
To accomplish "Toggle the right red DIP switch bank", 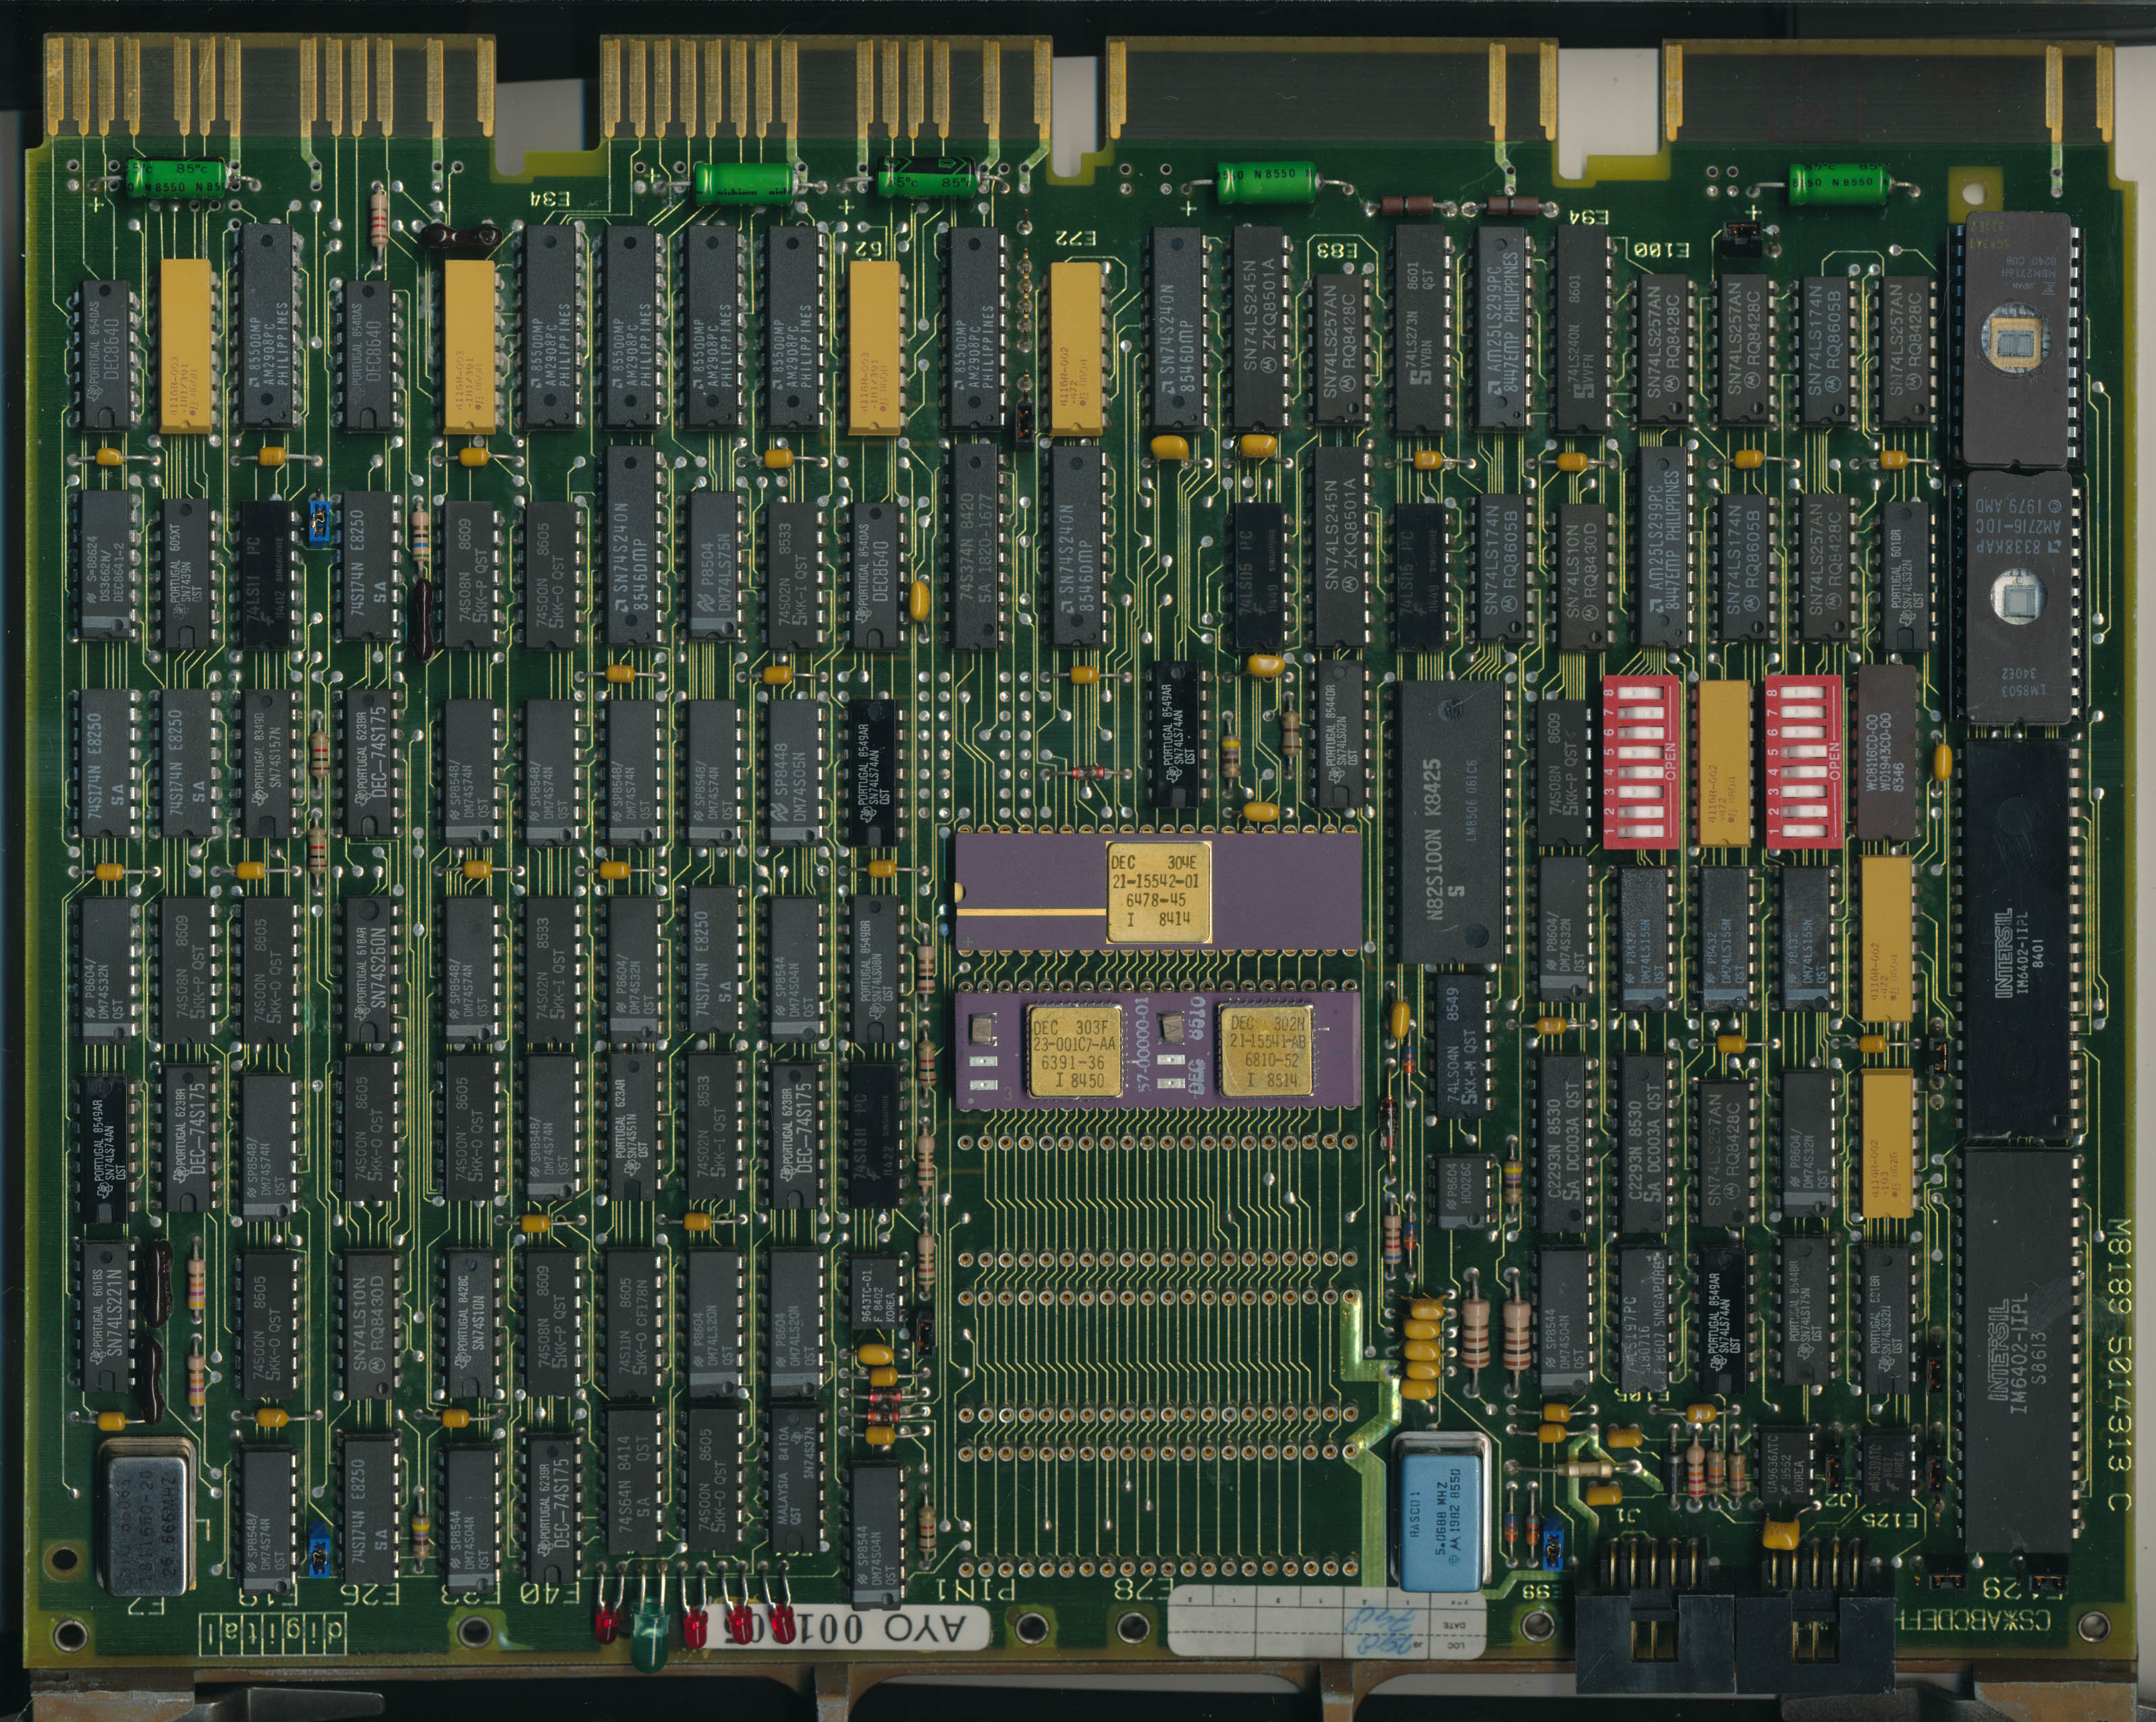I will click(x=1803, y=763).
